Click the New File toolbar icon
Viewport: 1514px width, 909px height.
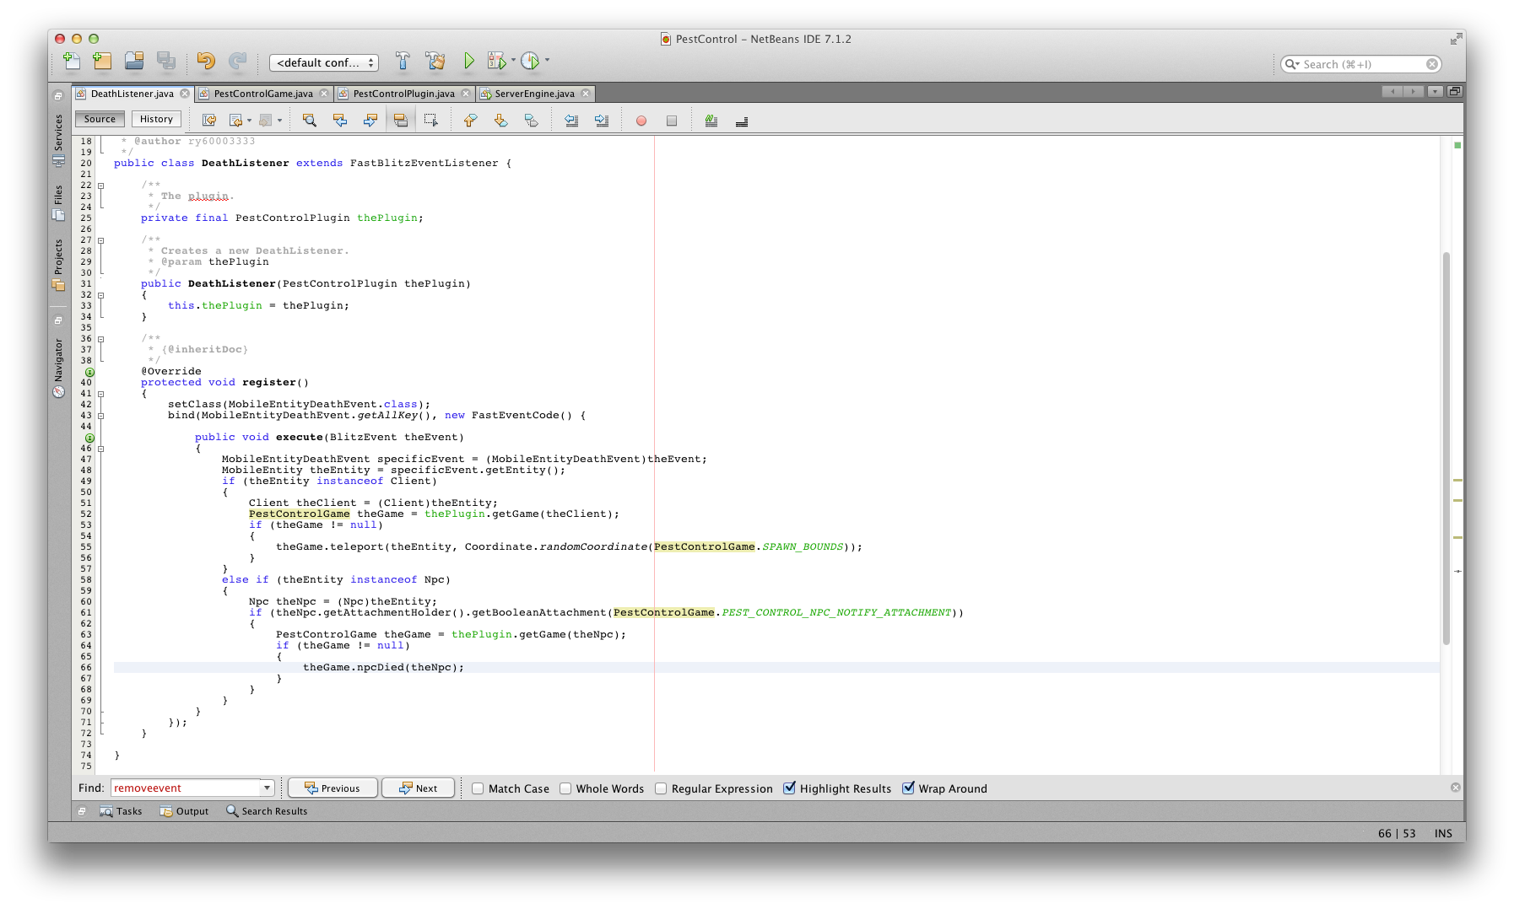(72, 61)
